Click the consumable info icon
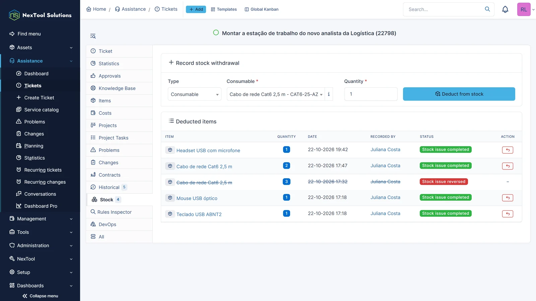This screenshot has height=301, width=536. pyautogui.click(x=329, y=94)
